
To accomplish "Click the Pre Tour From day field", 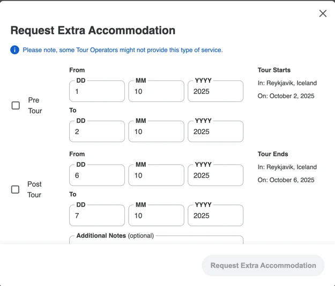I will [x=97, y=91].
